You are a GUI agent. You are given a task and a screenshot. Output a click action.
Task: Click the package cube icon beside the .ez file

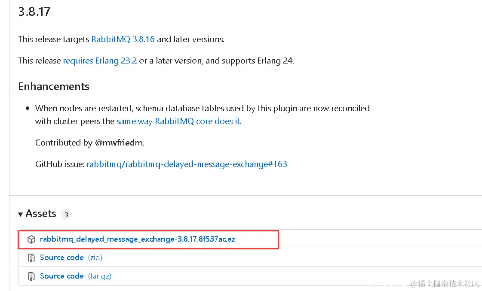pos(31,239)
